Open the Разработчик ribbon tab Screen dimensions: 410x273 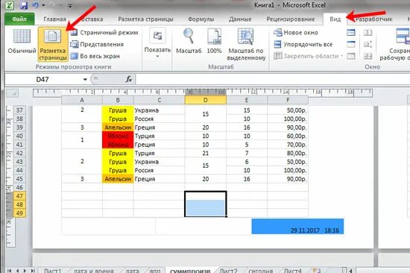374,19
